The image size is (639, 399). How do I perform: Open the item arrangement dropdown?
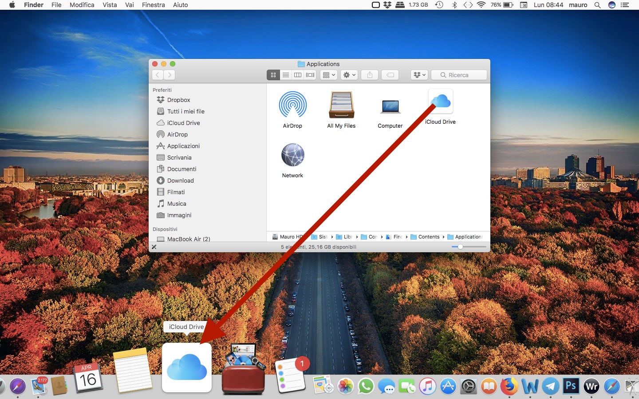329,75
